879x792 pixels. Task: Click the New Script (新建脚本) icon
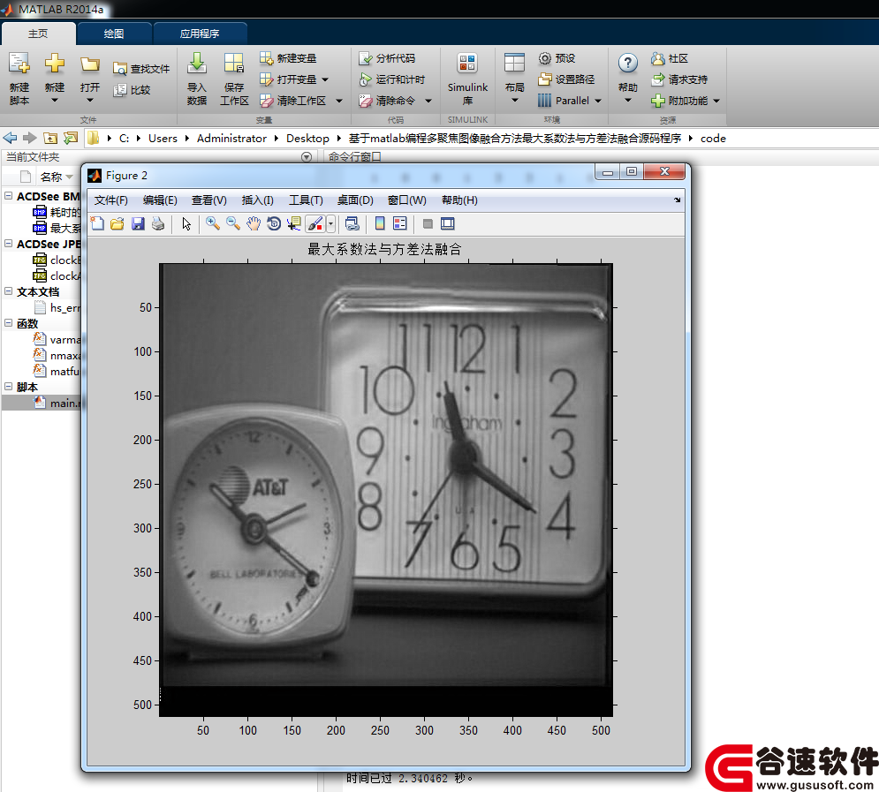click(19, 64)
